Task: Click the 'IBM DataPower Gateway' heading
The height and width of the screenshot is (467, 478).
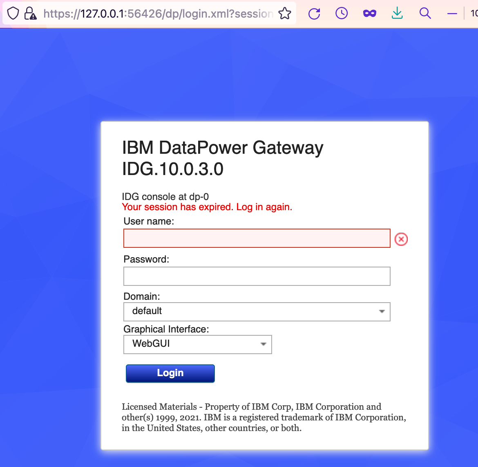Action: 223,148
